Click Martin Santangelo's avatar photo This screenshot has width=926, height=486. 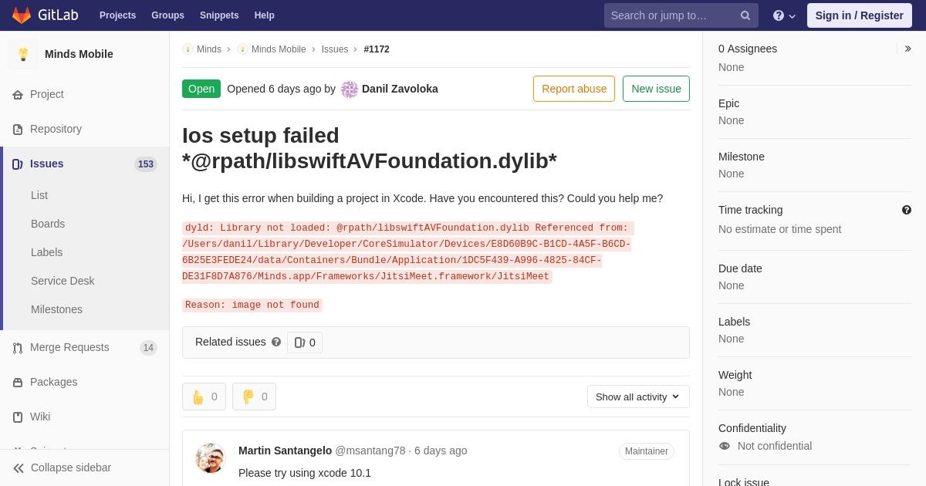click(x=211, y=458)
